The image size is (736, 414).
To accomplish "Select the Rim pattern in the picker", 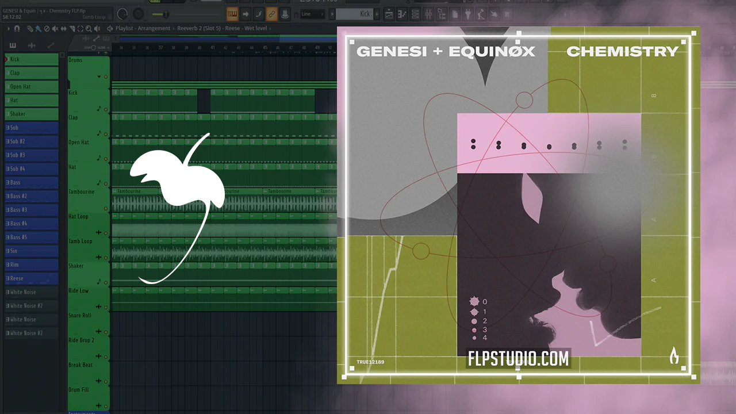I will tap(32, 264).
